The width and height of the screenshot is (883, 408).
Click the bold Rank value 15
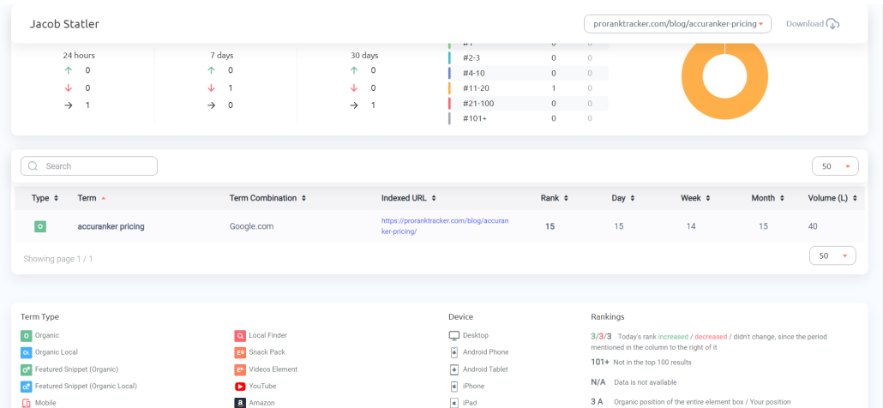click(x=550, y=226)
